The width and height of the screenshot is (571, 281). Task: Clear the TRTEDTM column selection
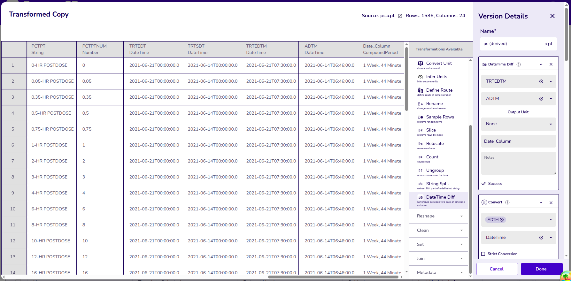(x=541, y=81)
